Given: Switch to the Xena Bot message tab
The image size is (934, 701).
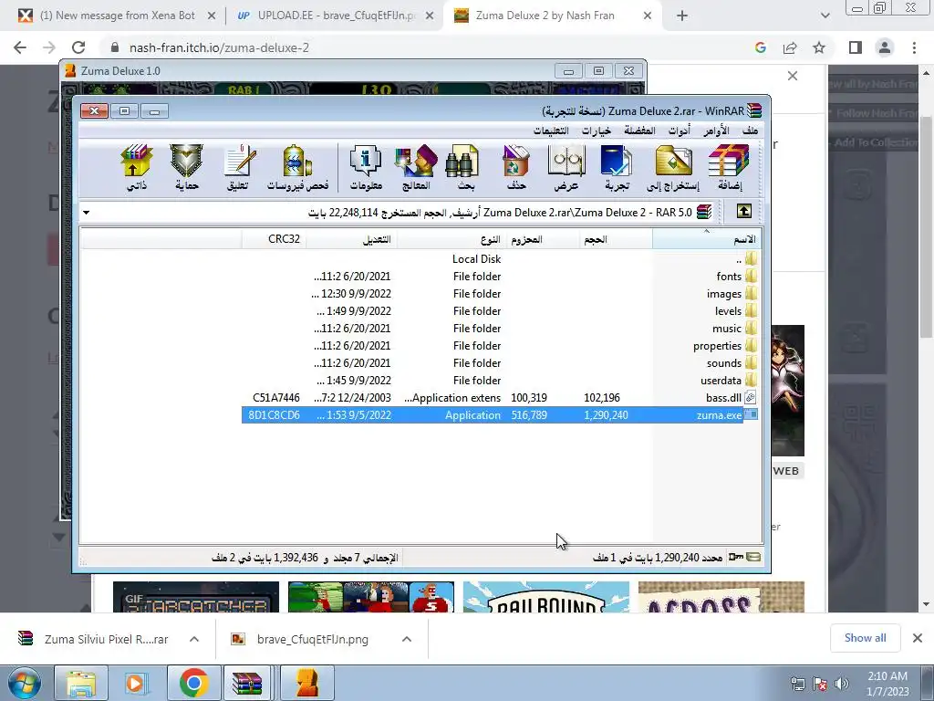Looking at the screenshot, I should [x=117, y=16].
